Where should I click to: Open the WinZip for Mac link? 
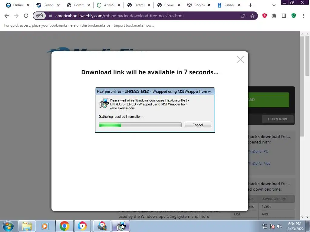click(x=259, y=163)
